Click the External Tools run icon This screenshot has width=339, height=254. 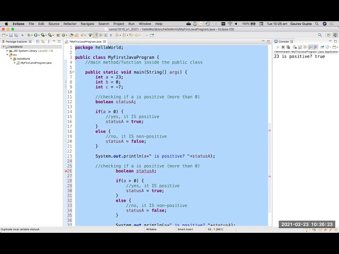click(50, 35)
